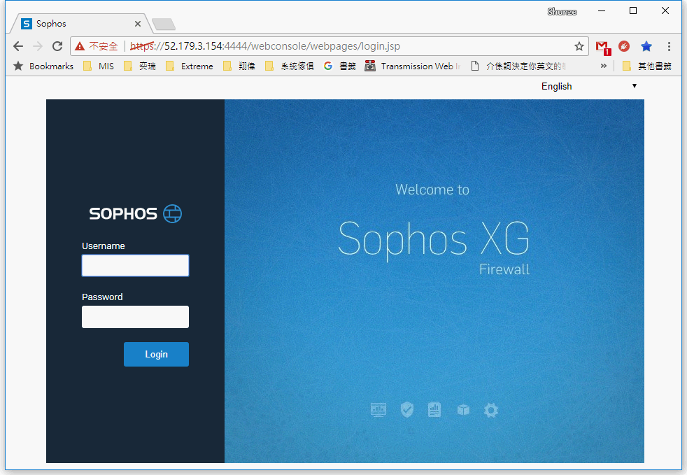Click the Sophos XG title text
The image size is (687, 475).
coord(434,240)
